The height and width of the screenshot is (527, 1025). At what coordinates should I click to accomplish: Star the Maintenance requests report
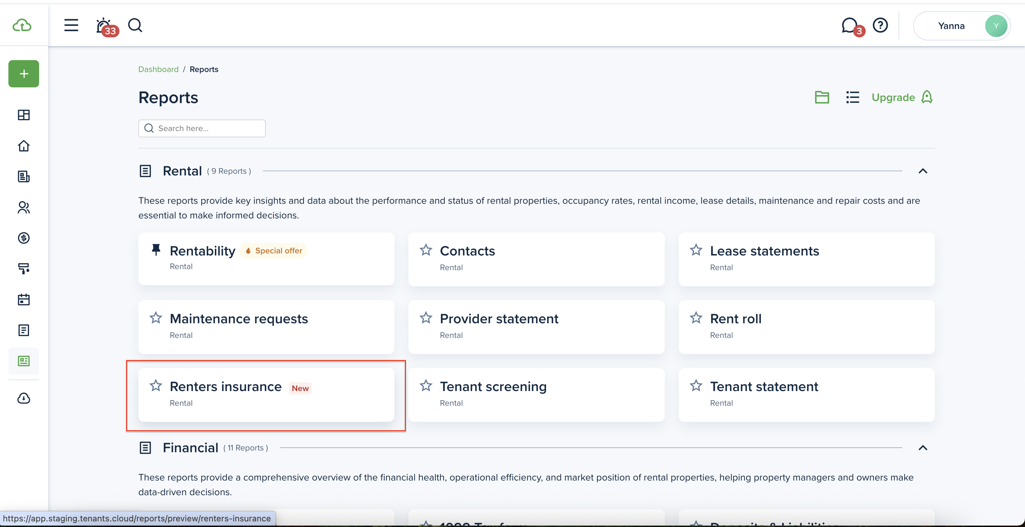coord(155,318)
